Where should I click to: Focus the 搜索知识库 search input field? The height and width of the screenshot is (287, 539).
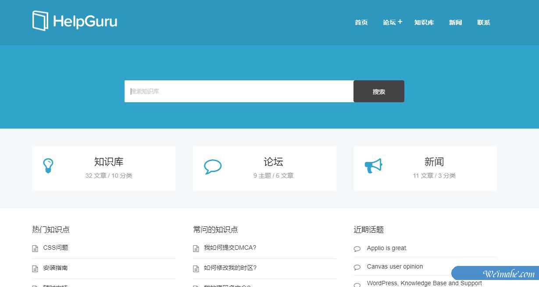tap(239, 91)
